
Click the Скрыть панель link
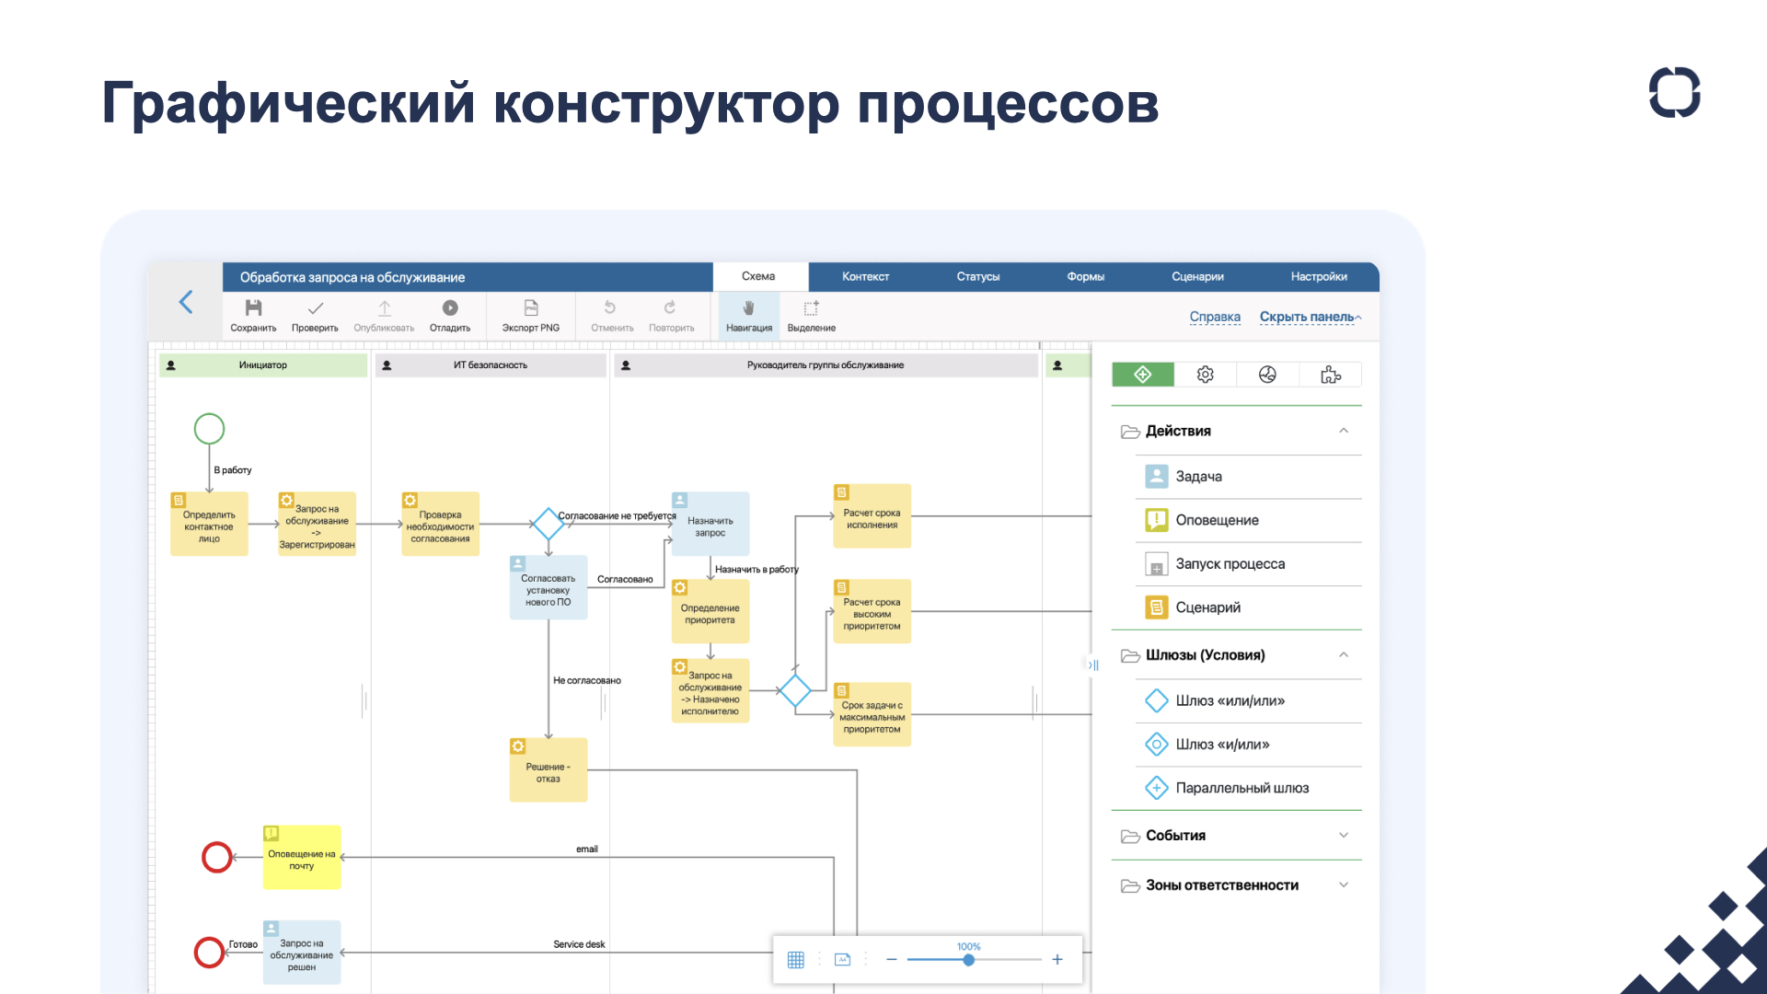tap(1306, 317)
